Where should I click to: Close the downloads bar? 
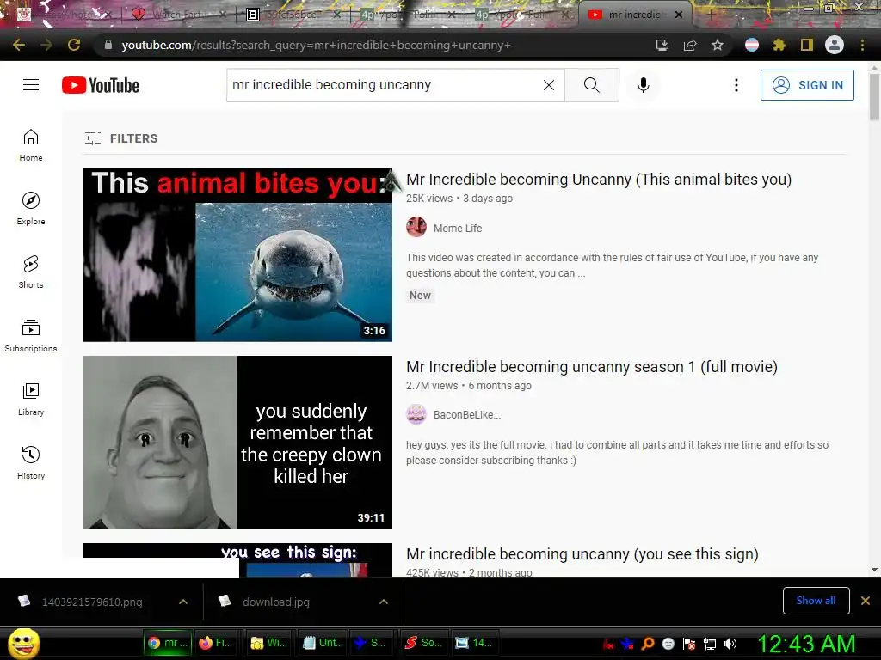[x=866, y=601]
